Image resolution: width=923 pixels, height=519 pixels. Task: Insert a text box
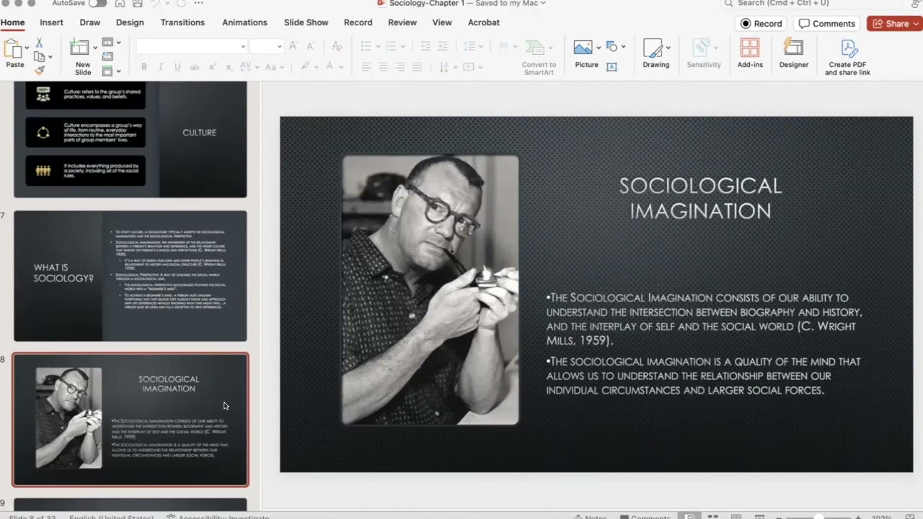click(x=611, y=67)
